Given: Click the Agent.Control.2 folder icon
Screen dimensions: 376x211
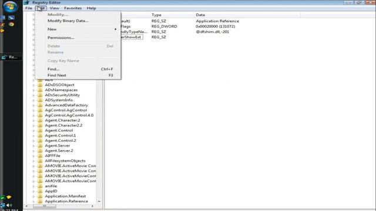Looking at the screenshot, I should 40,141.
